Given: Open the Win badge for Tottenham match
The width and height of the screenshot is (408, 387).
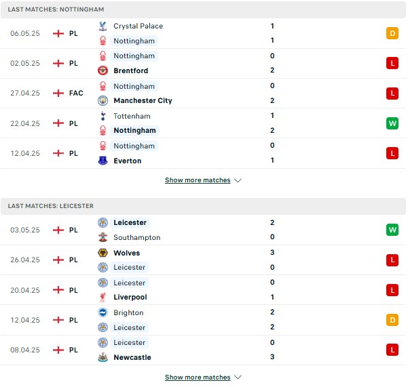Looking at the screenshot, I should point(392,123).
